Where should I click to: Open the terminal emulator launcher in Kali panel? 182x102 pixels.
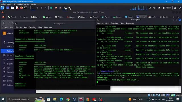tap(25, 8)
